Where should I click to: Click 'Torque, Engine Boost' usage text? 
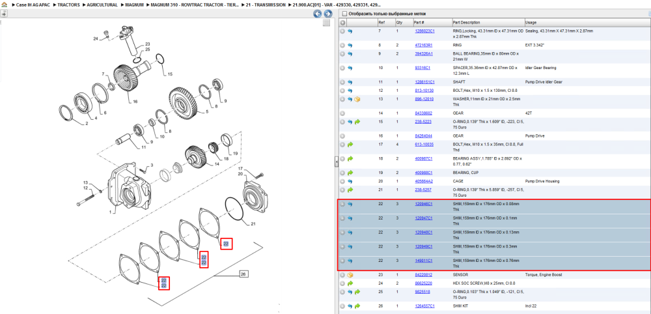pyautogui.click(x=542, y=275)
